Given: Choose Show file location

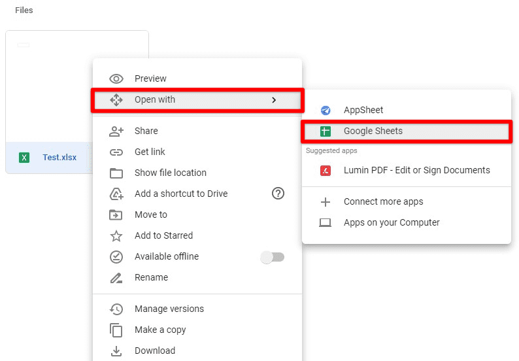Looking at the screenshot, I should tap(197, 173).
